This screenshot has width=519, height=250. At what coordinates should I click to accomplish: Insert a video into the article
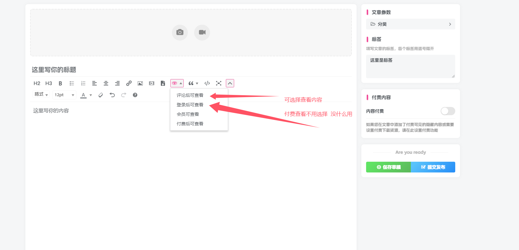pyautogui.click(x=152, y=83)
